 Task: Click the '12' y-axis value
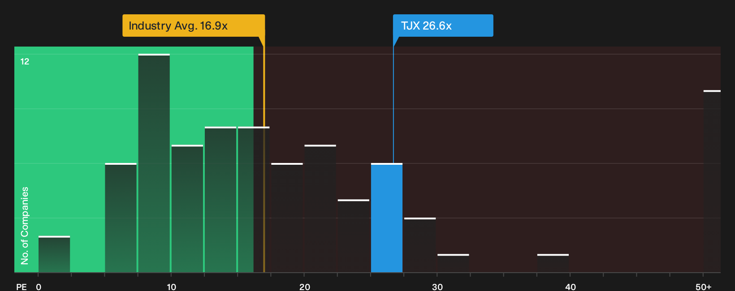[25, 61]
